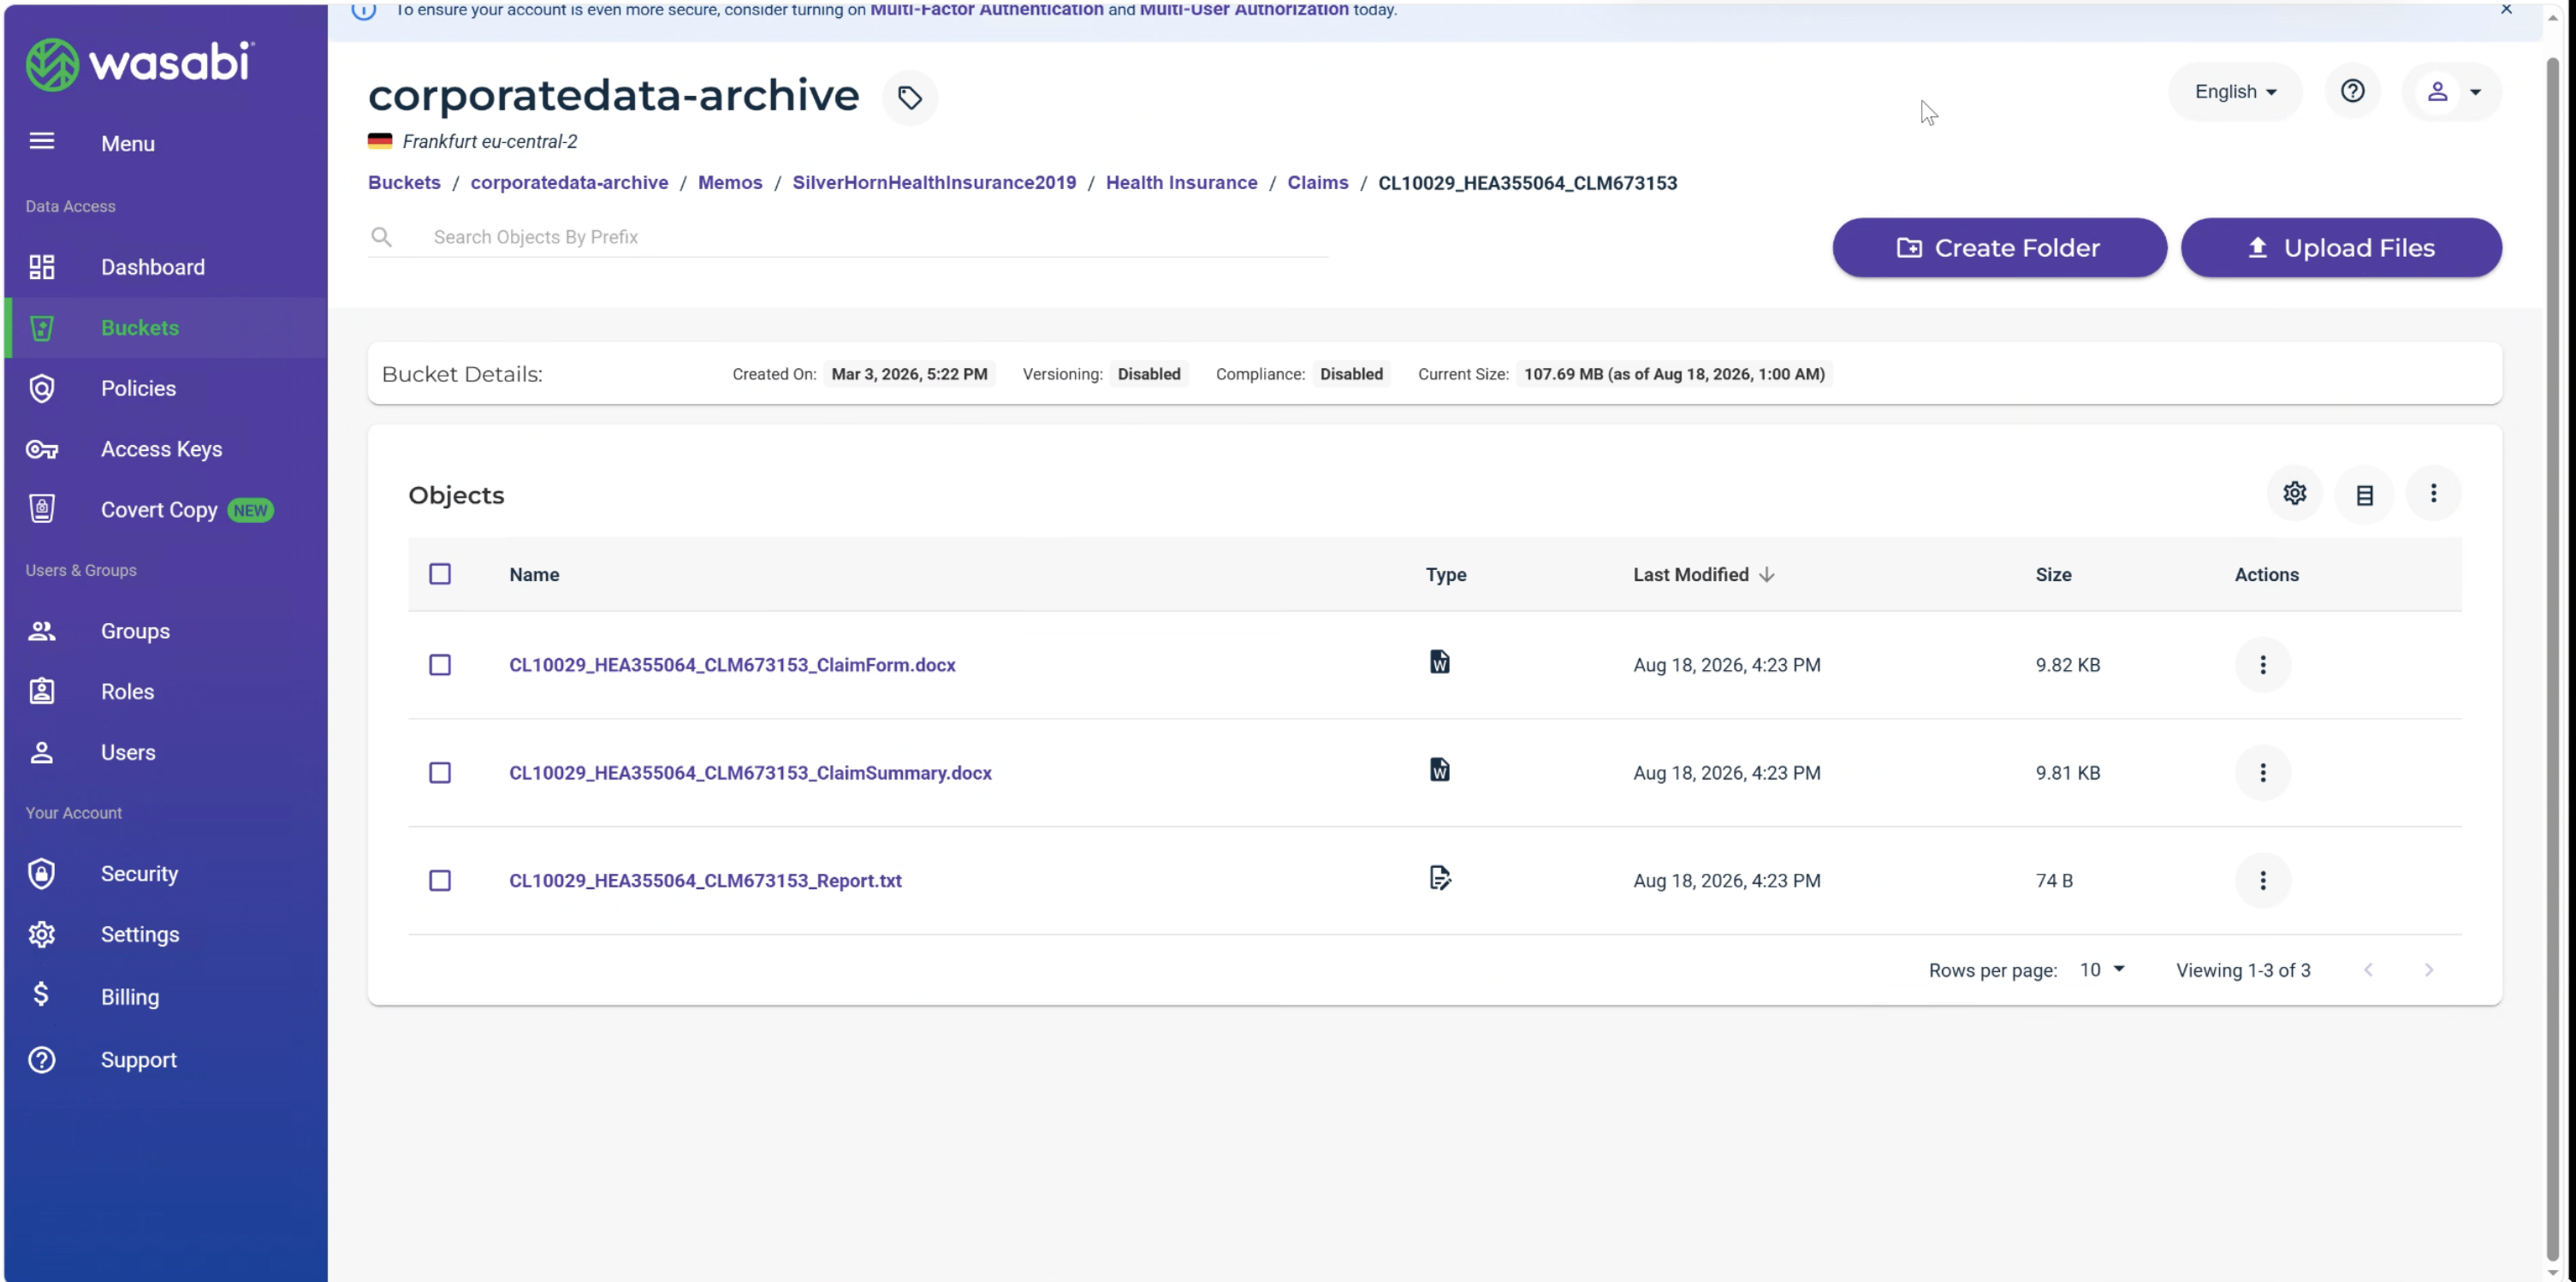
Task: Select the ClaimSummary.docx row checkbox
Action: tap(440, 773)
